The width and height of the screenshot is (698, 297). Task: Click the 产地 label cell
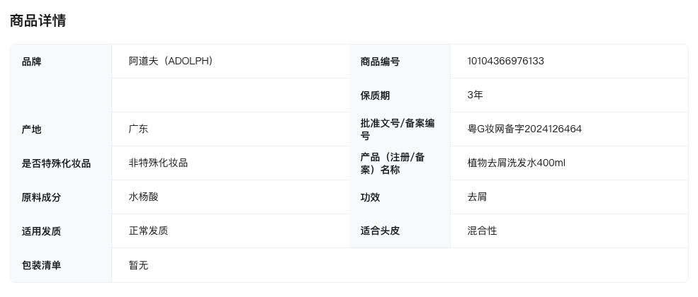tap(32, 129)
